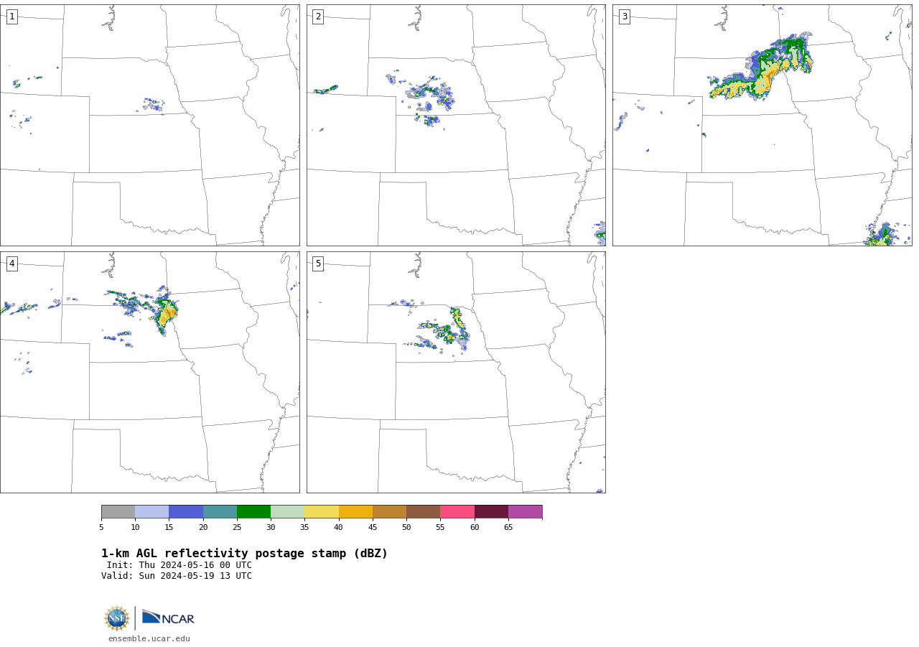Image resolution: width=919 pixels, height=647 pixels.
Task: Click the 'Valid: Sun 2024-05-19 13 UTC' text
Action: click(x=177, y=576)
